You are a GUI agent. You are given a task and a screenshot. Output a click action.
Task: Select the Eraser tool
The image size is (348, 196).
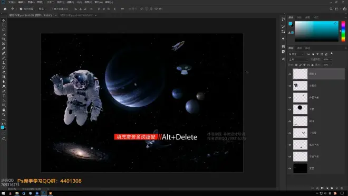pos(4,72)
